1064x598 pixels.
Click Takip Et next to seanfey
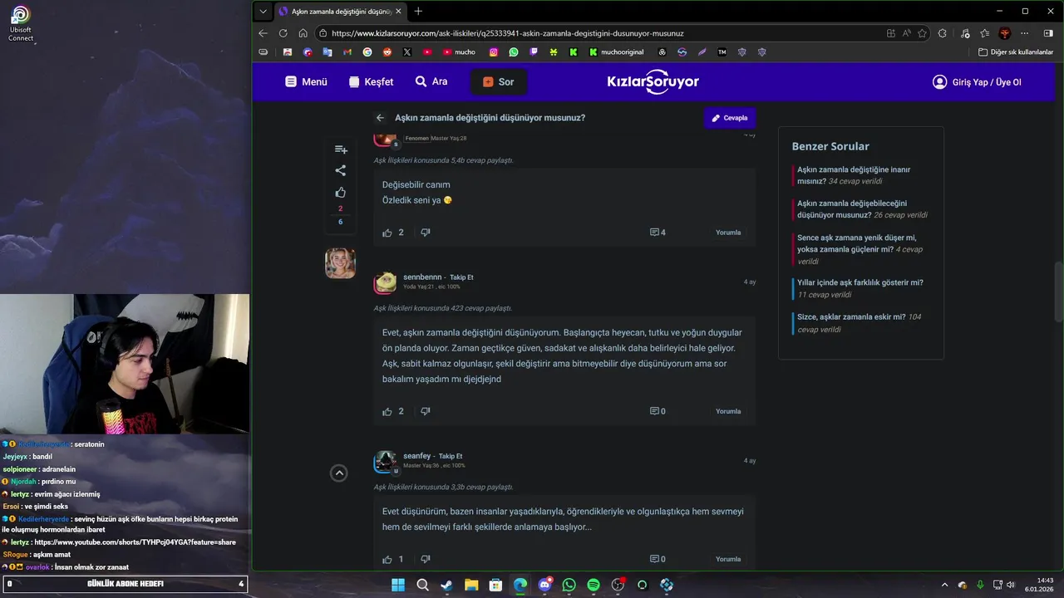[x=451, y=456]
